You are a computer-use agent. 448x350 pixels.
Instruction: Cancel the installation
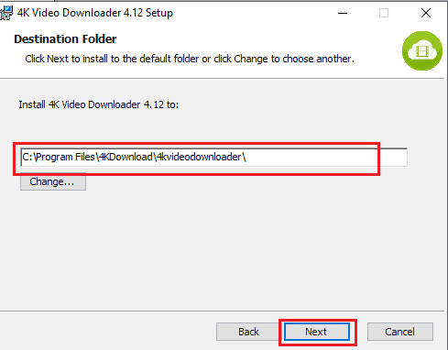[400, 332]
